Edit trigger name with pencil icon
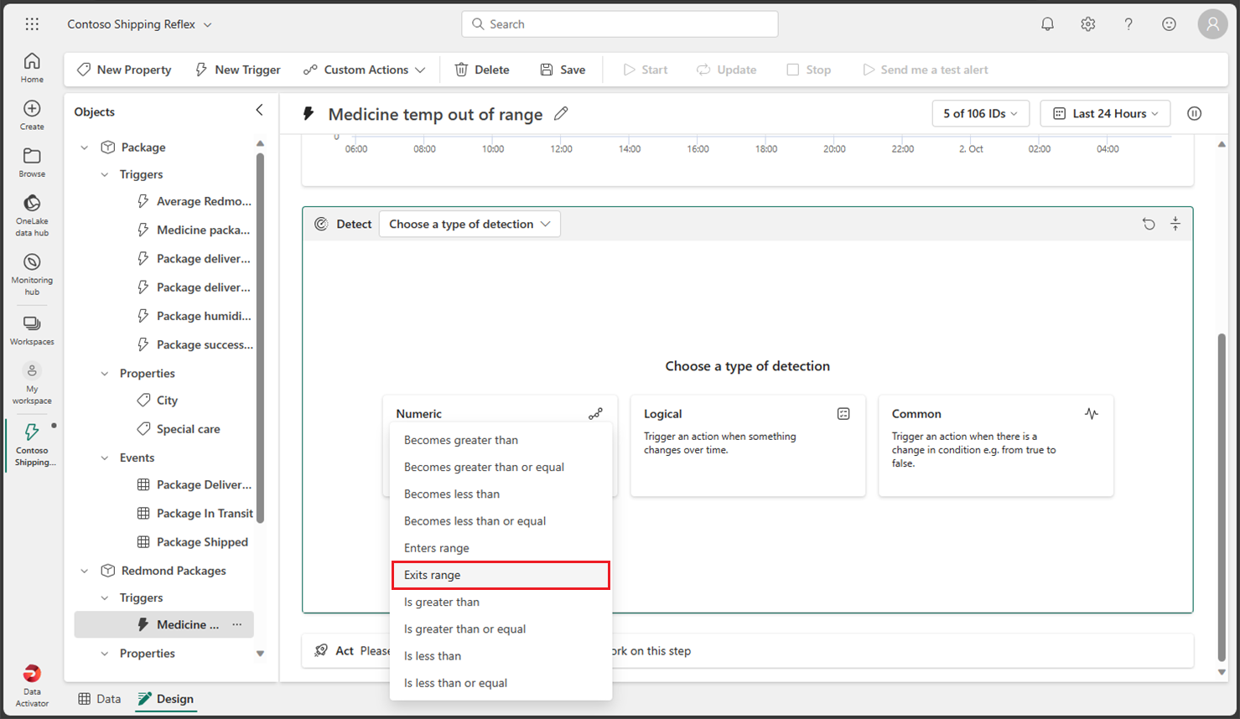The height and width of the screenshot is (719, 1240). pos(561,113)
